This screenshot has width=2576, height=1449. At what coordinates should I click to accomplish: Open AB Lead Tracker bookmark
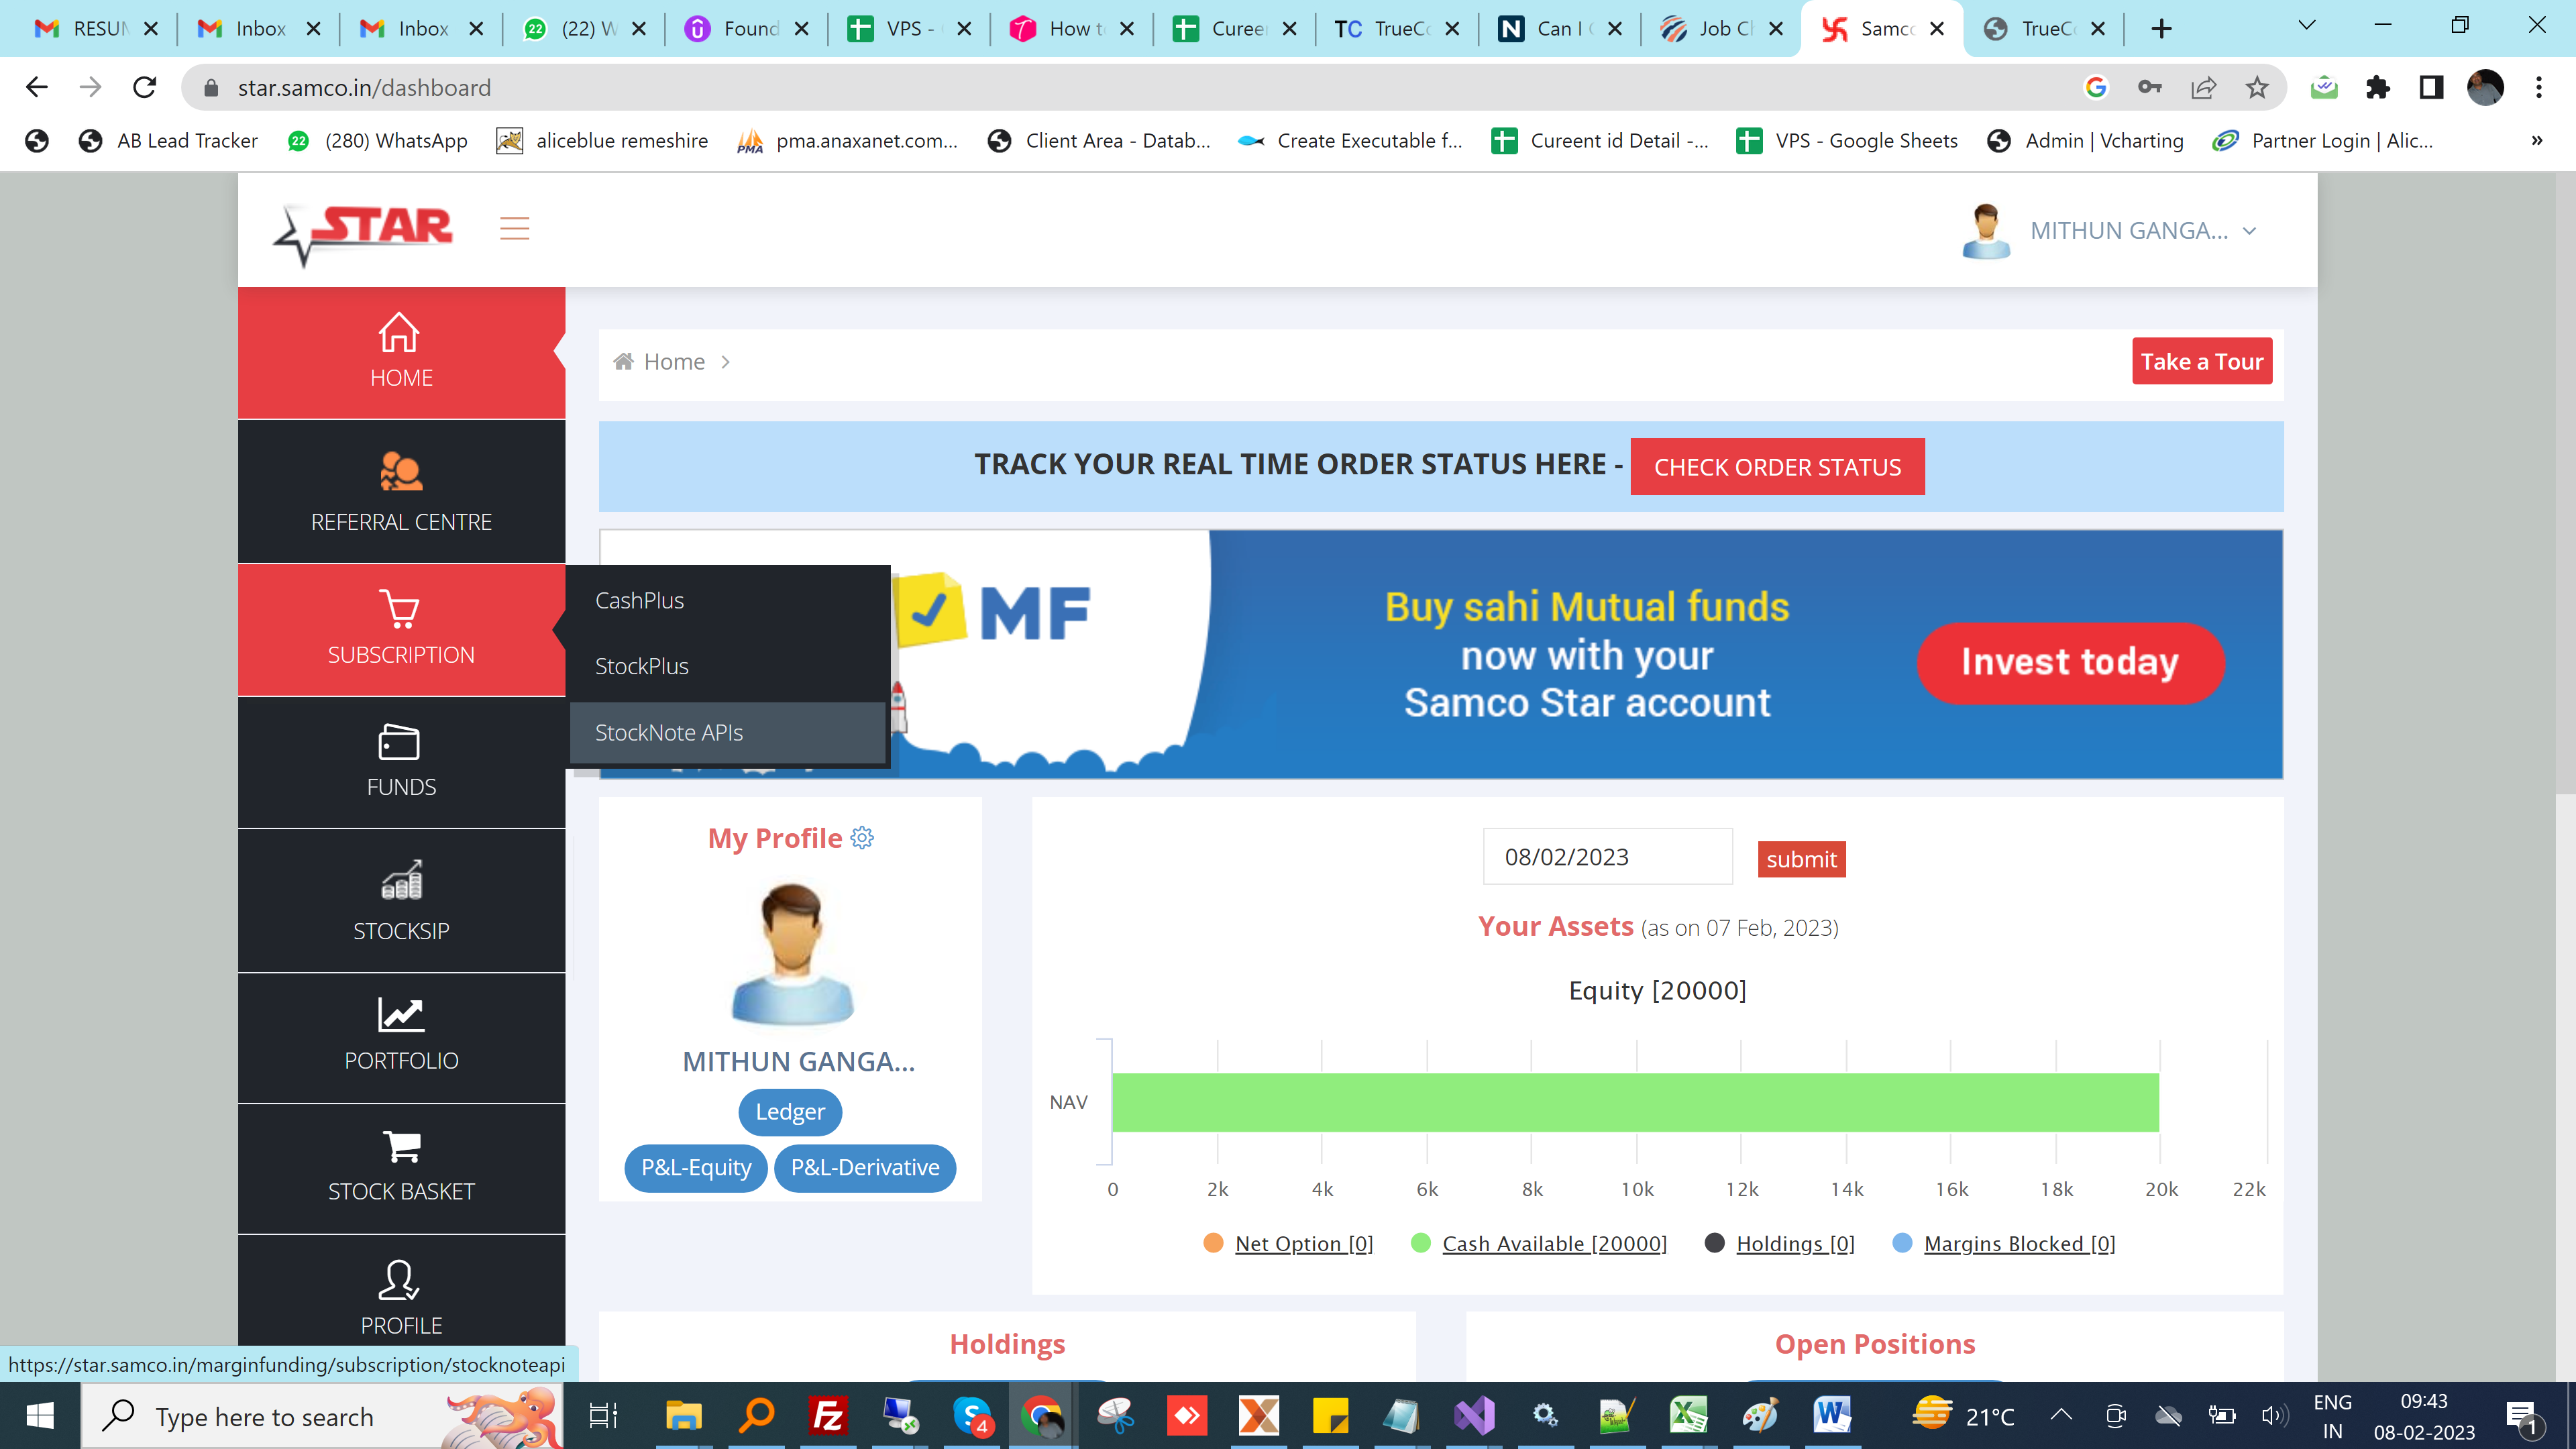(x=168, y=140)
